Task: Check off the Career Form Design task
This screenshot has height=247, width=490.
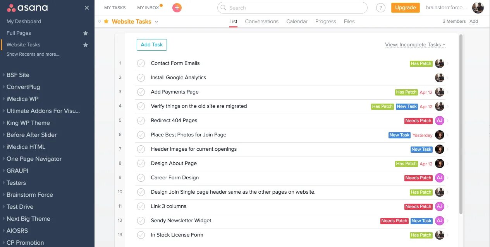Action: 141,178
